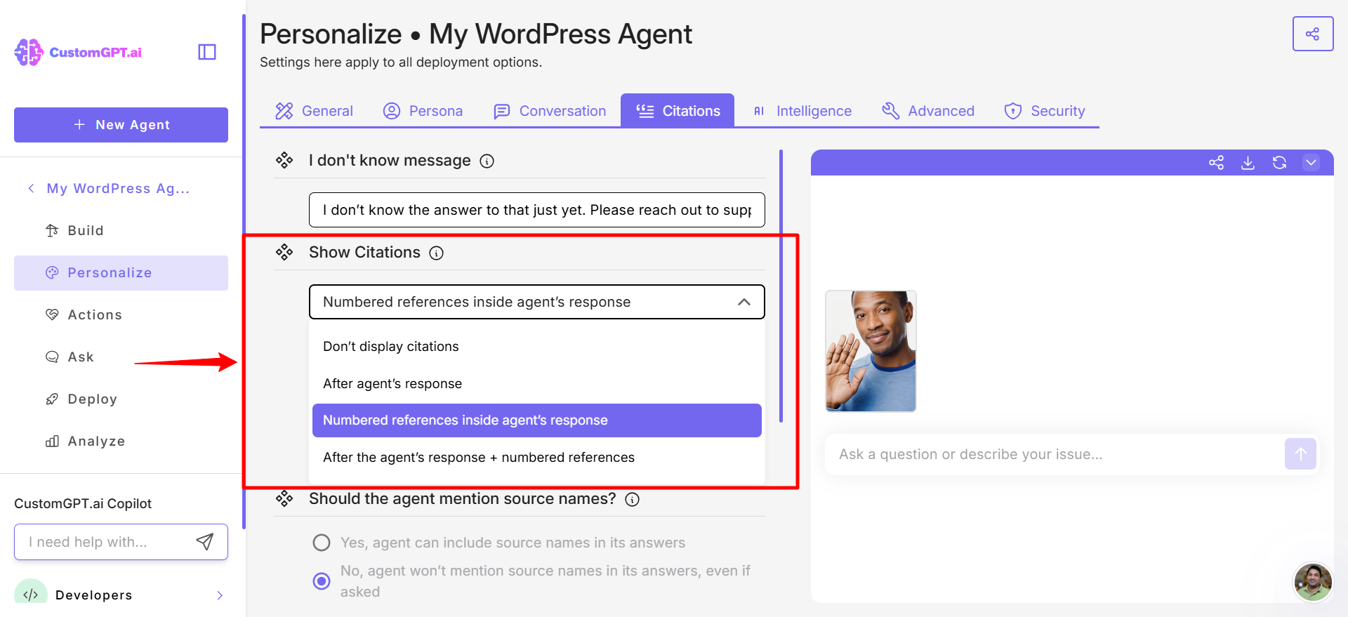Download the chat transcript in preview header
Image resolution: width=1348 pixels, height=617 pixels.
(x=1248, y=163)
